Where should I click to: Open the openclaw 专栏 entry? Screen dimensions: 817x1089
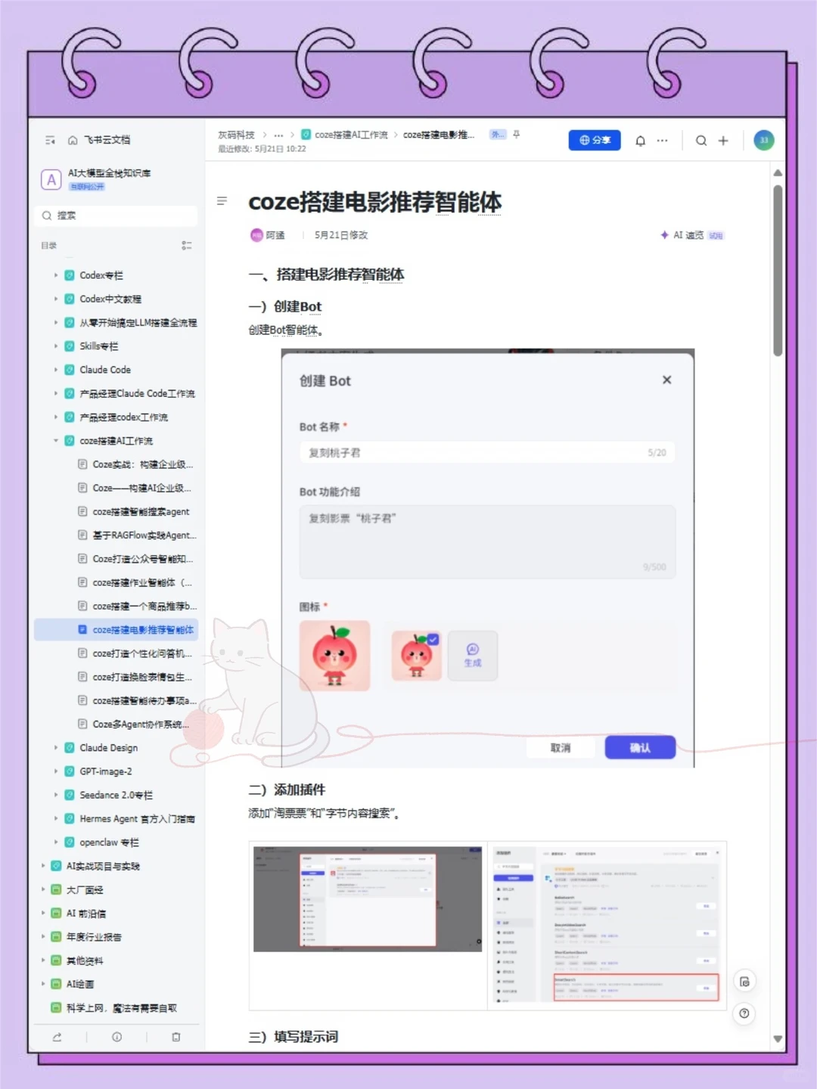(x=109, y=842)
